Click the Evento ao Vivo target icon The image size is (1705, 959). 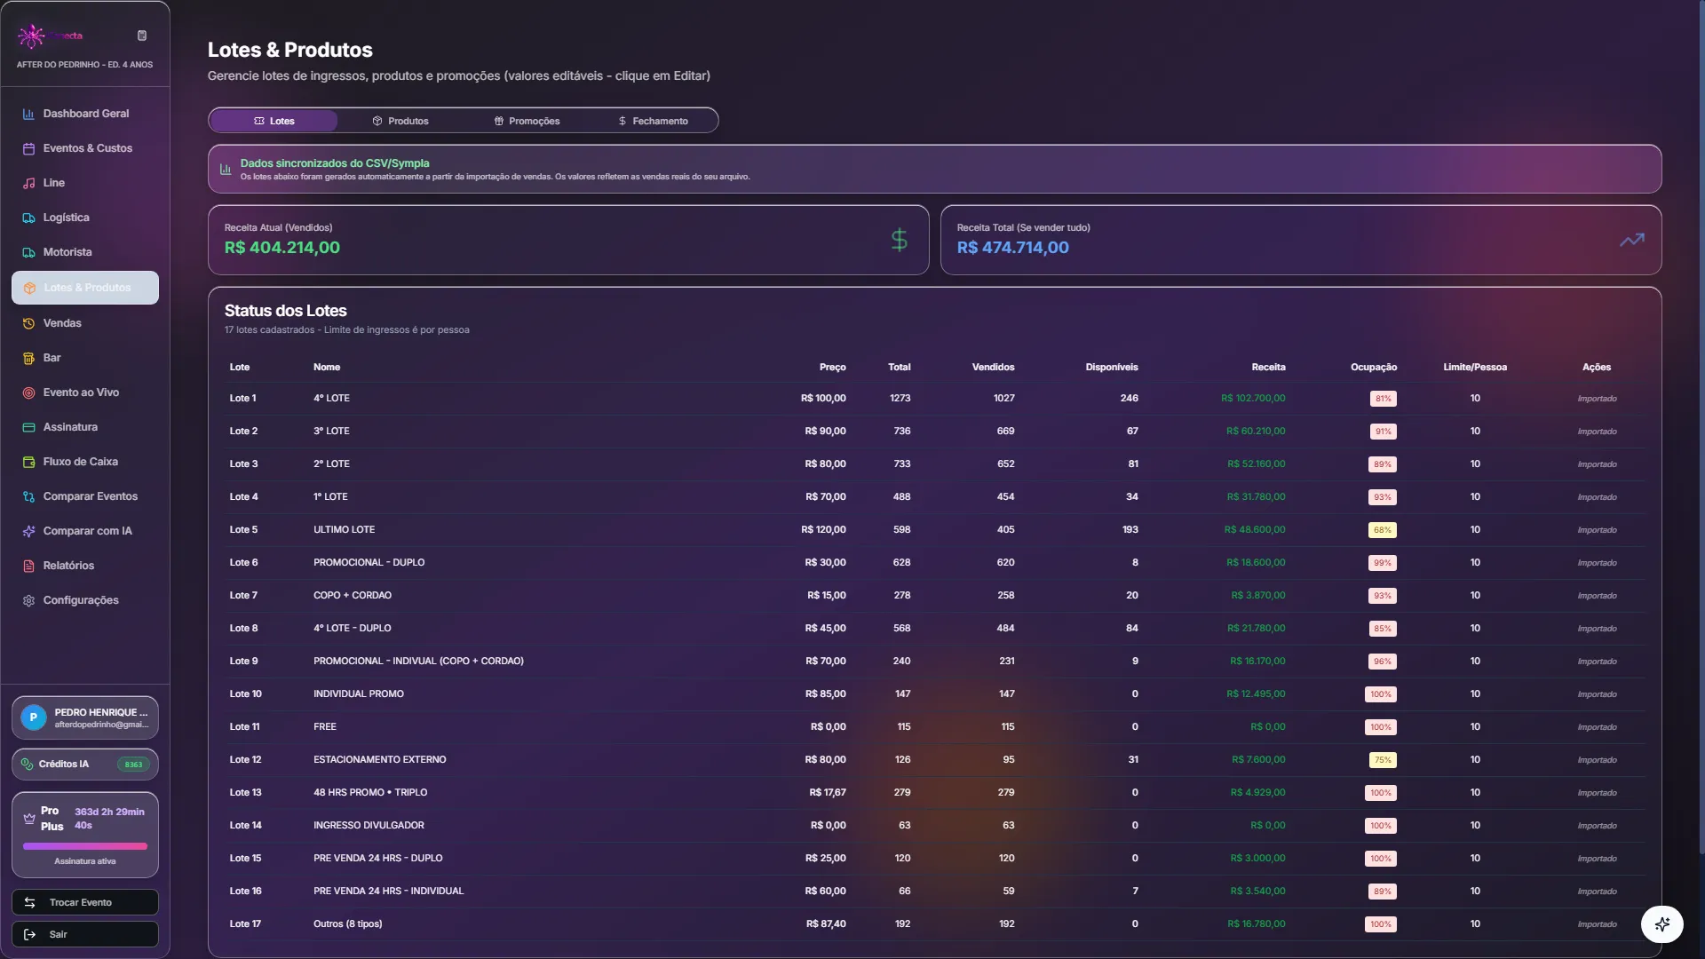pos(28,392)
